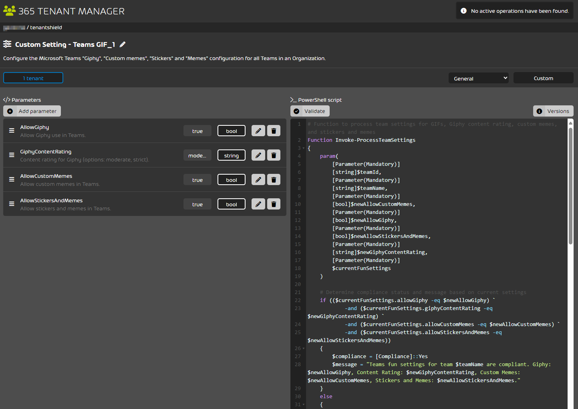Click the sliders icon beside Custom Setting title
The height and width of the screenshot is (409, 578).
pos(6,44)
